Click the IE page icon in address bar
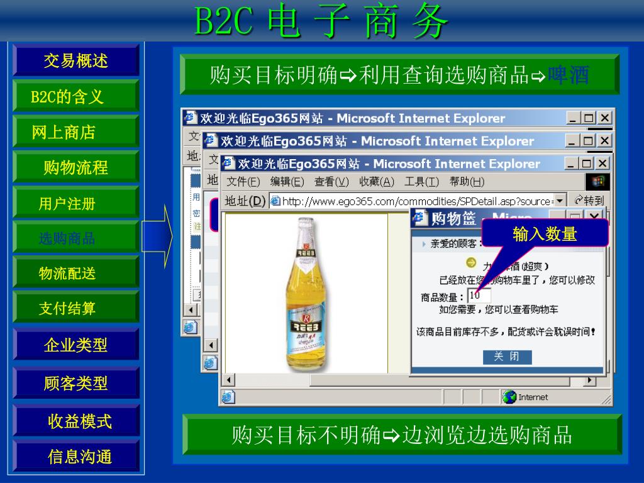Image resolution: width=644 pixels, height=483 pixels. 275,201
